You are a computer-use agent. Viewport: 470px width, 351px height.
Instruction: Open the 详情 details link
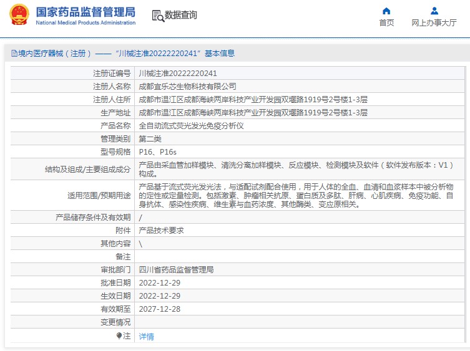[146, 337]
